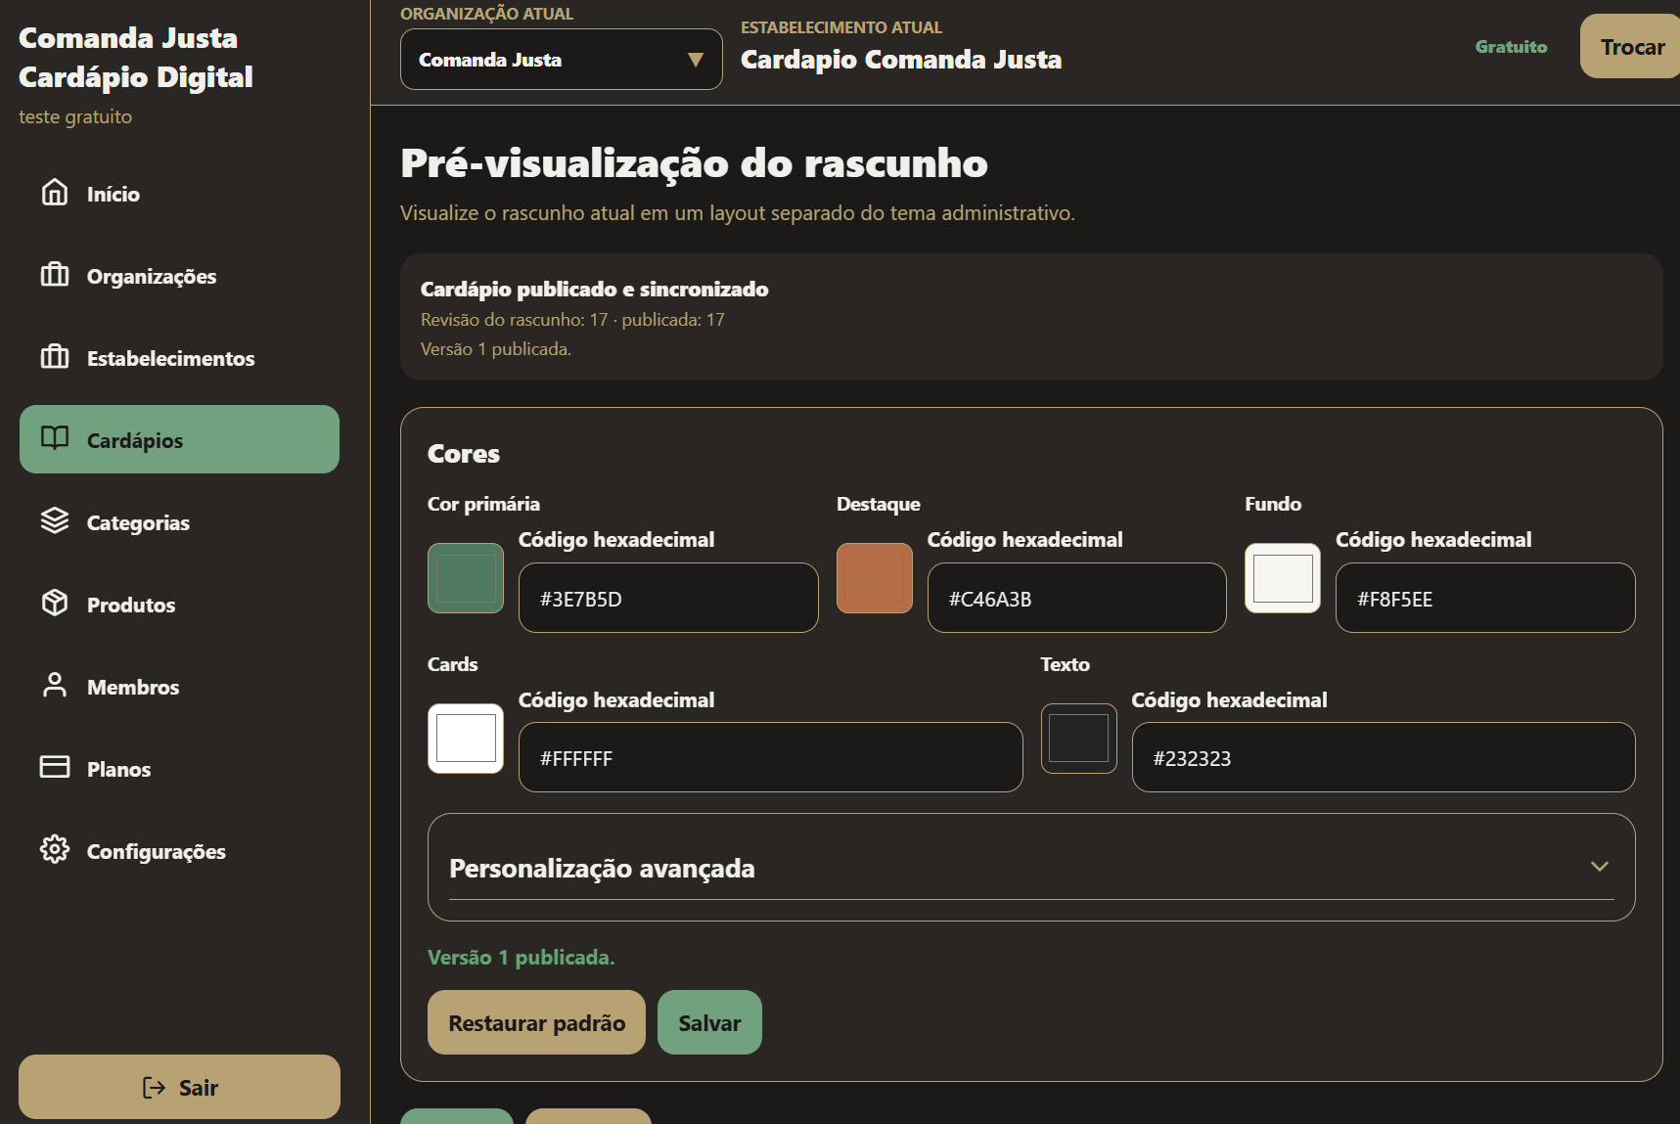Open the Cor primária green color swatch
1680x1124 pixels.
[466, 578]
